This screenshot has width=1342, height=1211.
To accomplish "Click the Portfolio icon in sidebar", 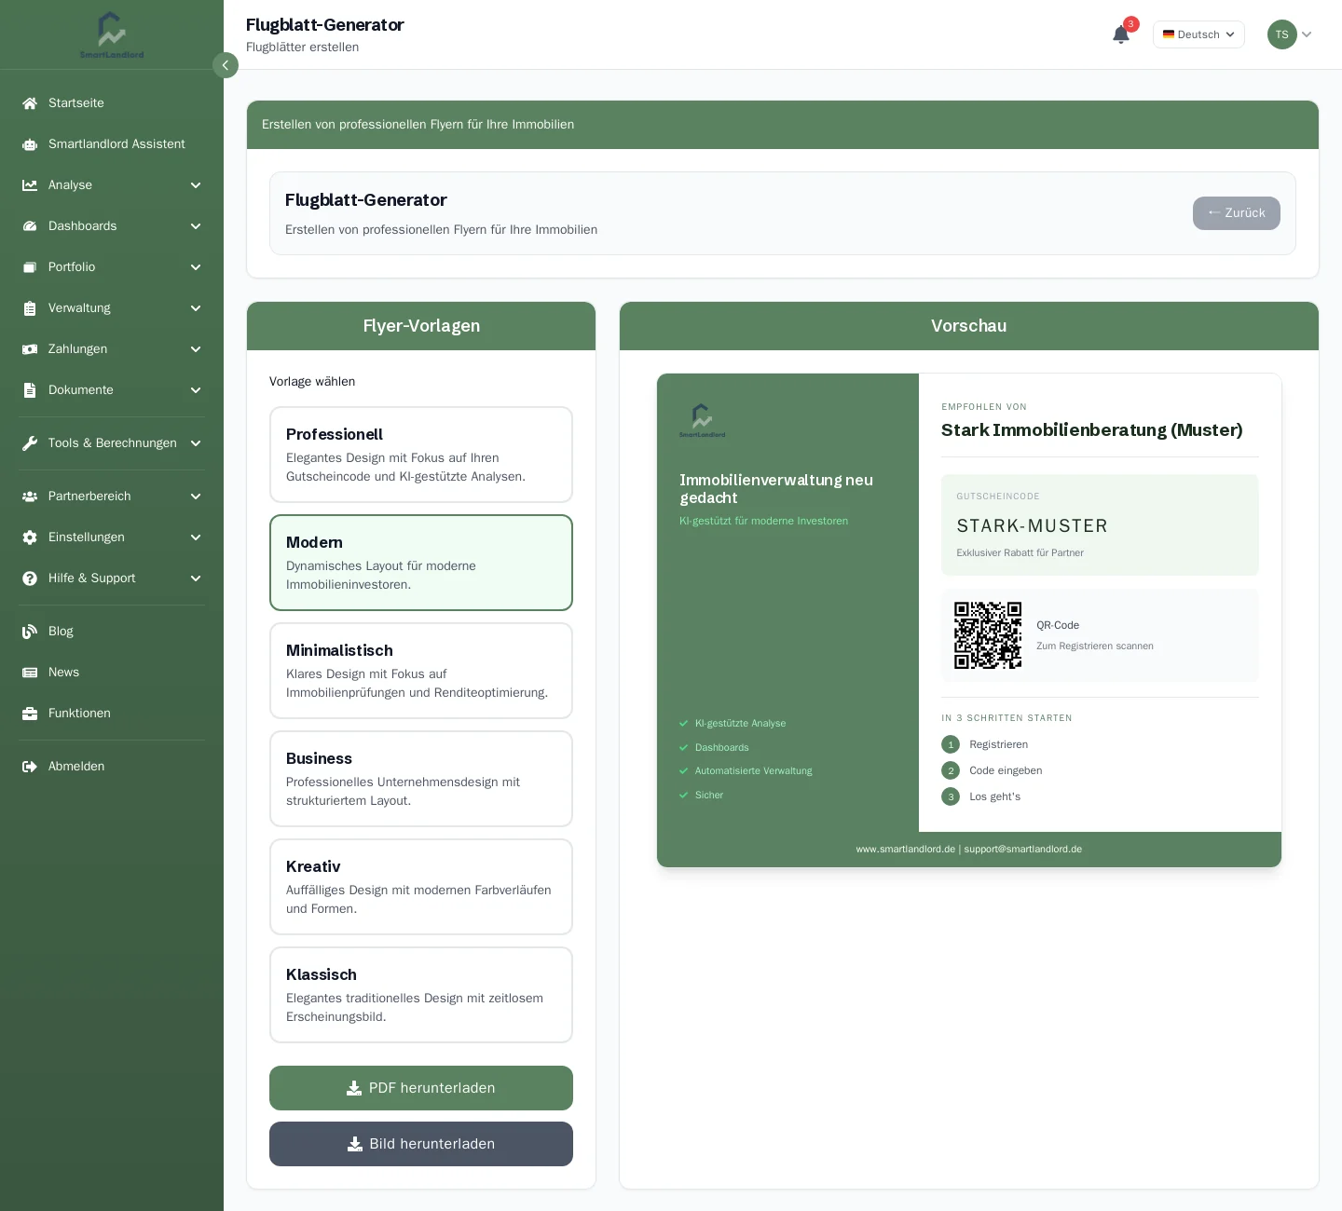I will pos(30,267).
